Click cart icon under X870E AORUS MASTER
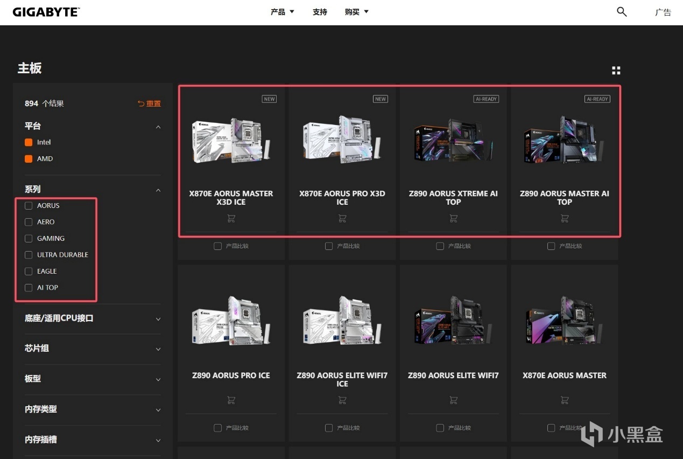The image size is (683, 459). [564, 400]
